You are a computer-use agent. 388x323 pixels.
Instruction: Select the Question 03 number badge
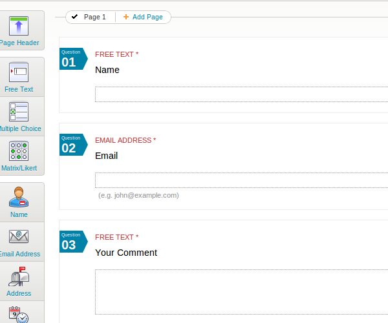point(74,242)
